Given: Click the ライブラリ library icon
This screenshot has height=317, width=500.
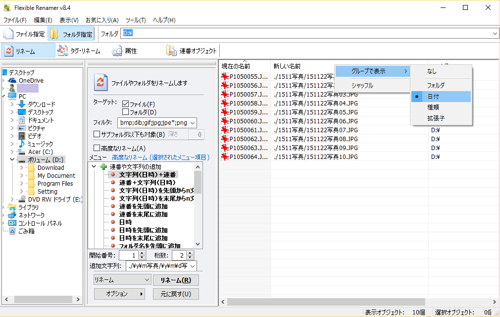Looking at the screenshot, I should click(12, 208).
